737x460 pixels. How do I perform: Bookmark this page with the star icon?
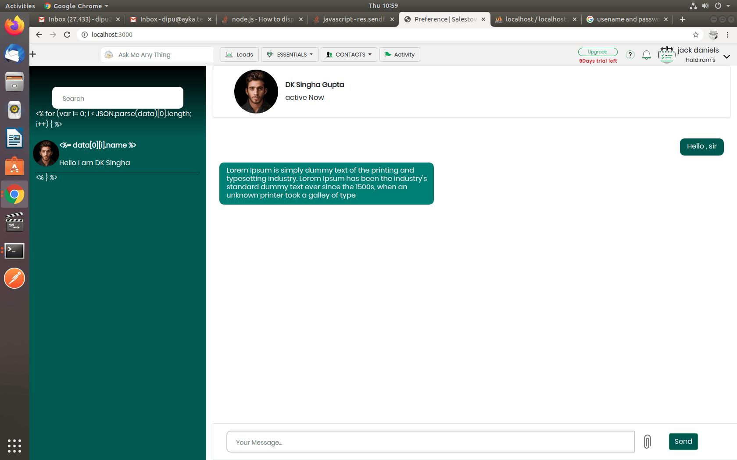click(x=696, y=35)
